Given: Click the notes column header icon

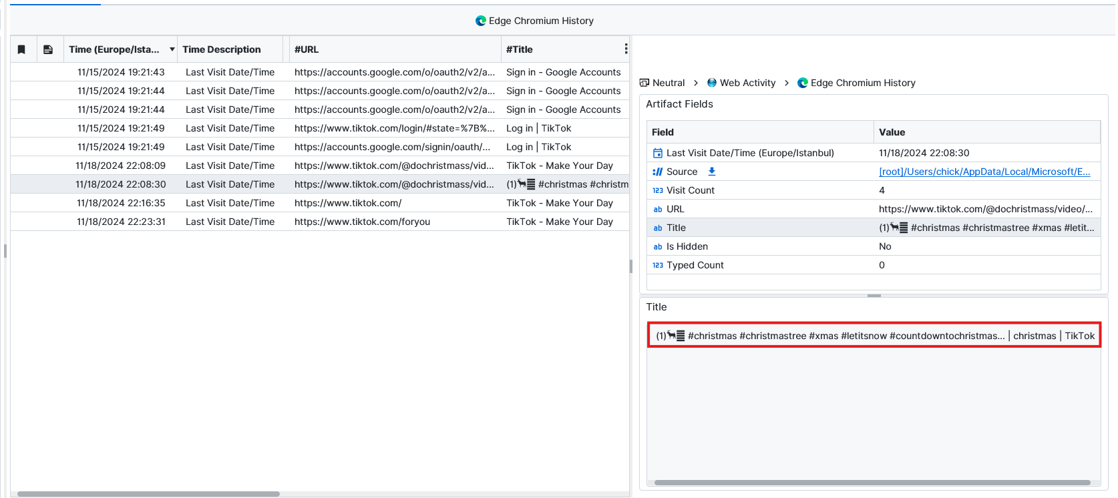Looking at the screenshot, I should click(48, 49).
